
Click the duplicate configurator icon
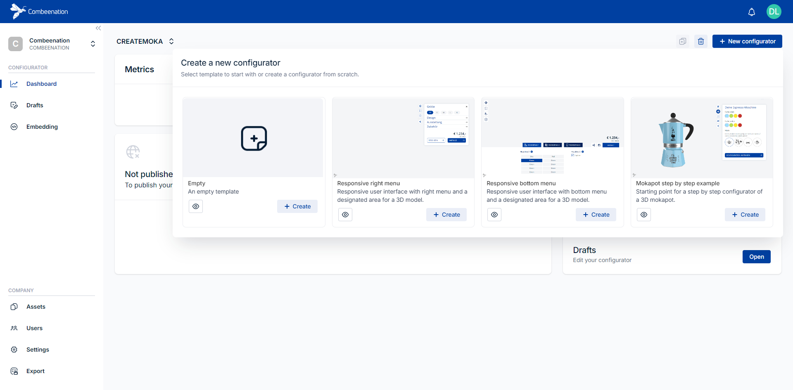click(683, 41)
